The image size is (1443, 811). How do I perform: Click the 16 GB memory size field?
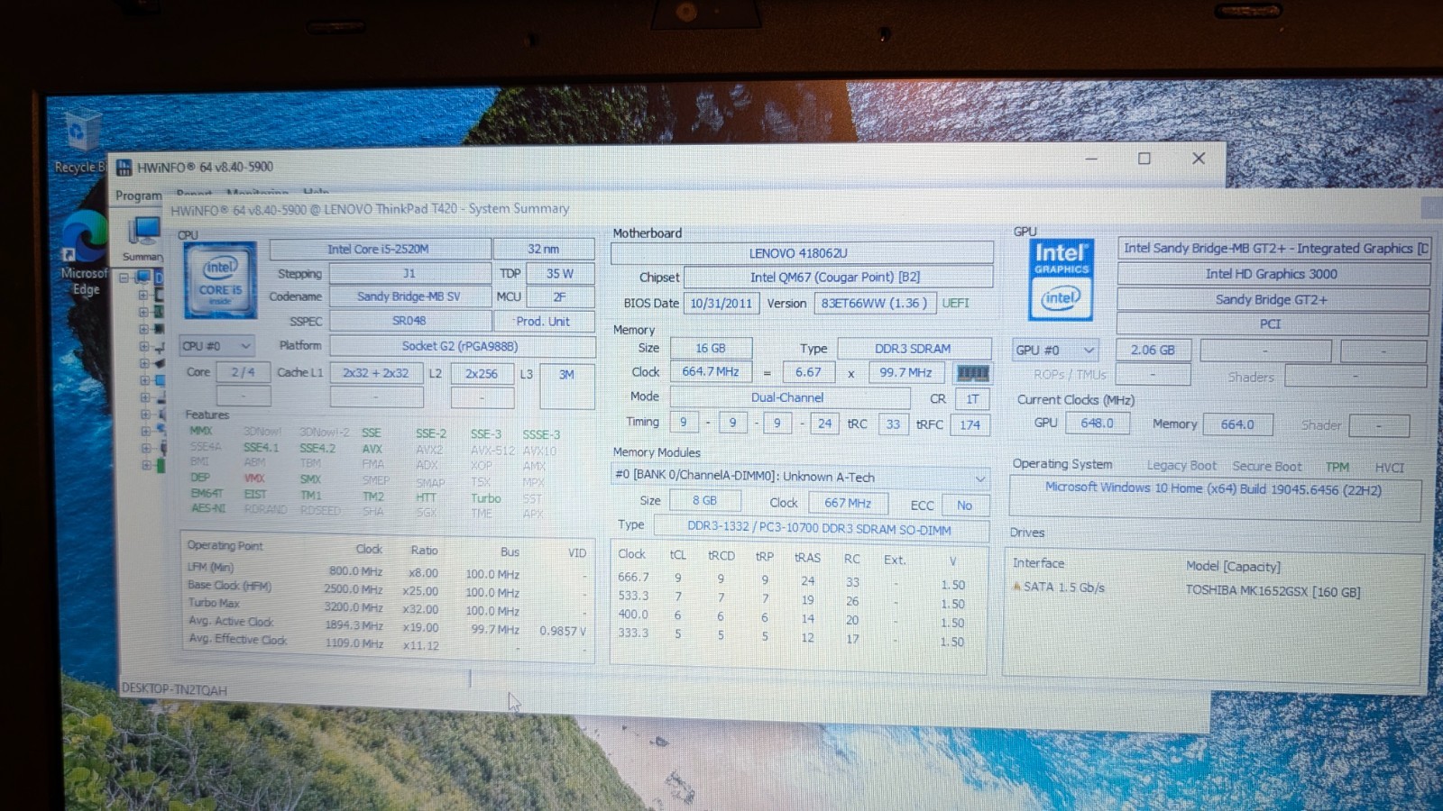click(x=711, y=348)
